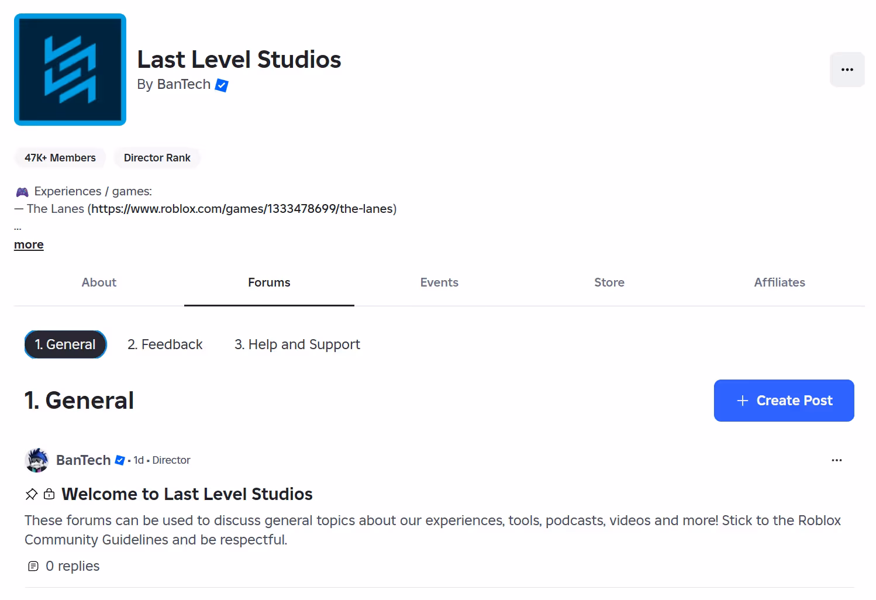Click the verified badge next to BanTech
This screenshot has height=600, width=876.
pos(221,85)
